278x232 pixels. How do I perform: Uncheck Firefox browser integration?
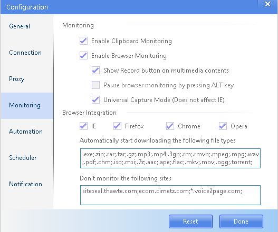tap(117, 126)
